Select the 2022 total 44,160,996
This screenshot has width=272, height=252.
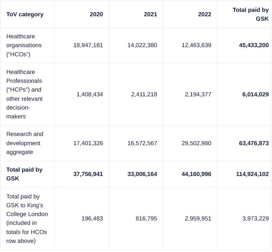(x=196, y=174)
